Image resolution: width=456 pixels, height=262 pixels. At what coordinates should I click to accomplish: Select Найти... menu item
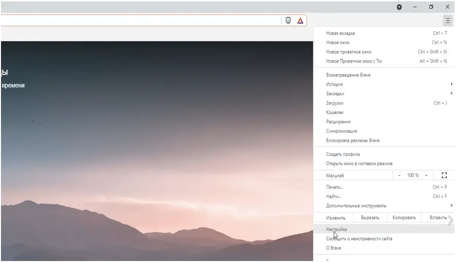(384, 196)
